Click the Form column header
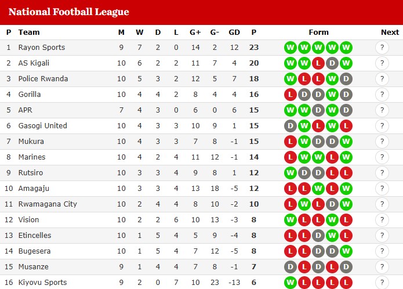The image size is (403, 289). [x=319, y=32]
